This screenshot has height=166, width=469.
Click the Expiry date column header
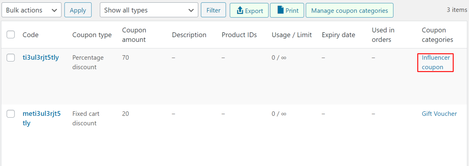(x=338, y=35)
